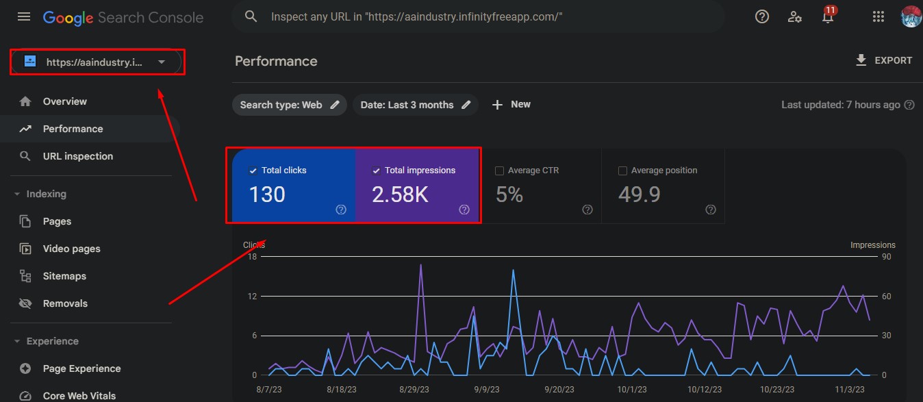Click the info icon beside Last updated
This screenshot has height=402, width=923.
[x=909, y=105]
